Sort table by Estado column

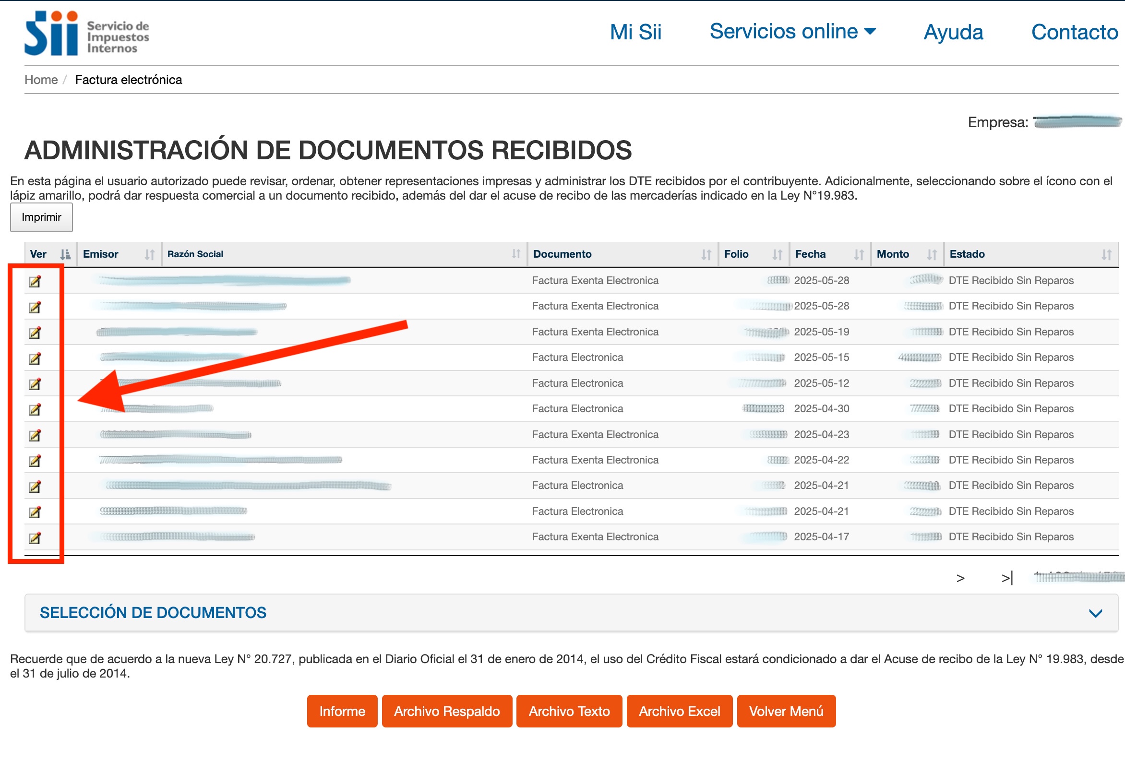point(1106,255)
